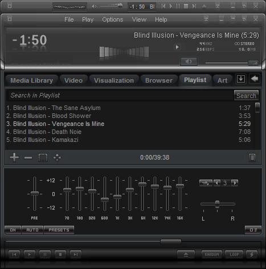The height and width of the screenshot is (269, 266).
Task: Click the minus remove-from-playlist icon
Action: point(28,158)
